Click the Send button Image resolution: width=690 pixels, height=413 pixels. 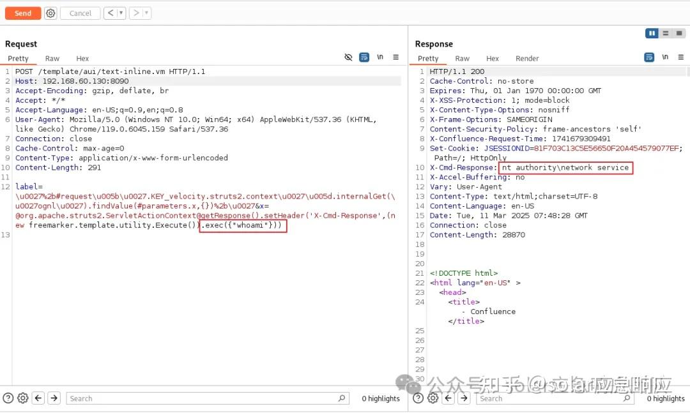[x=22, y=13]
